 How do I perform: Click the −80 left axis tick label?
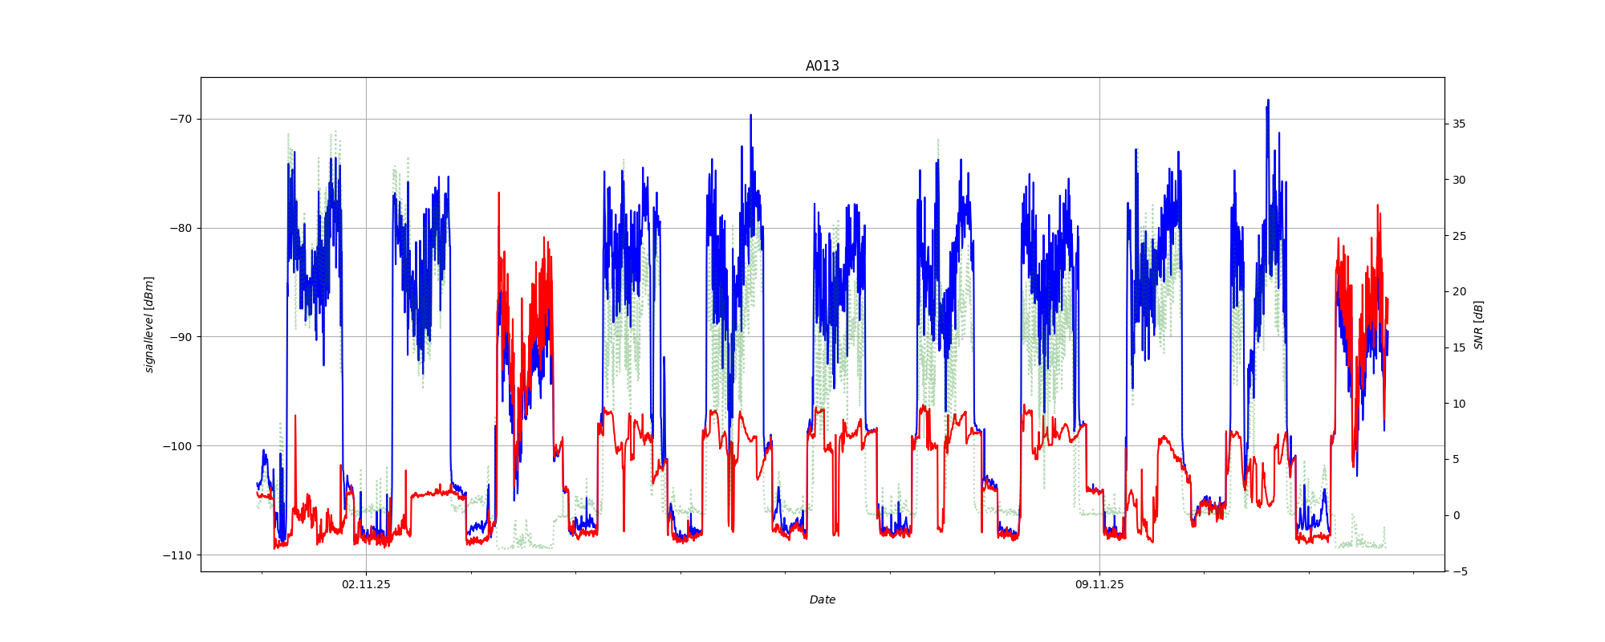(180, 228)
